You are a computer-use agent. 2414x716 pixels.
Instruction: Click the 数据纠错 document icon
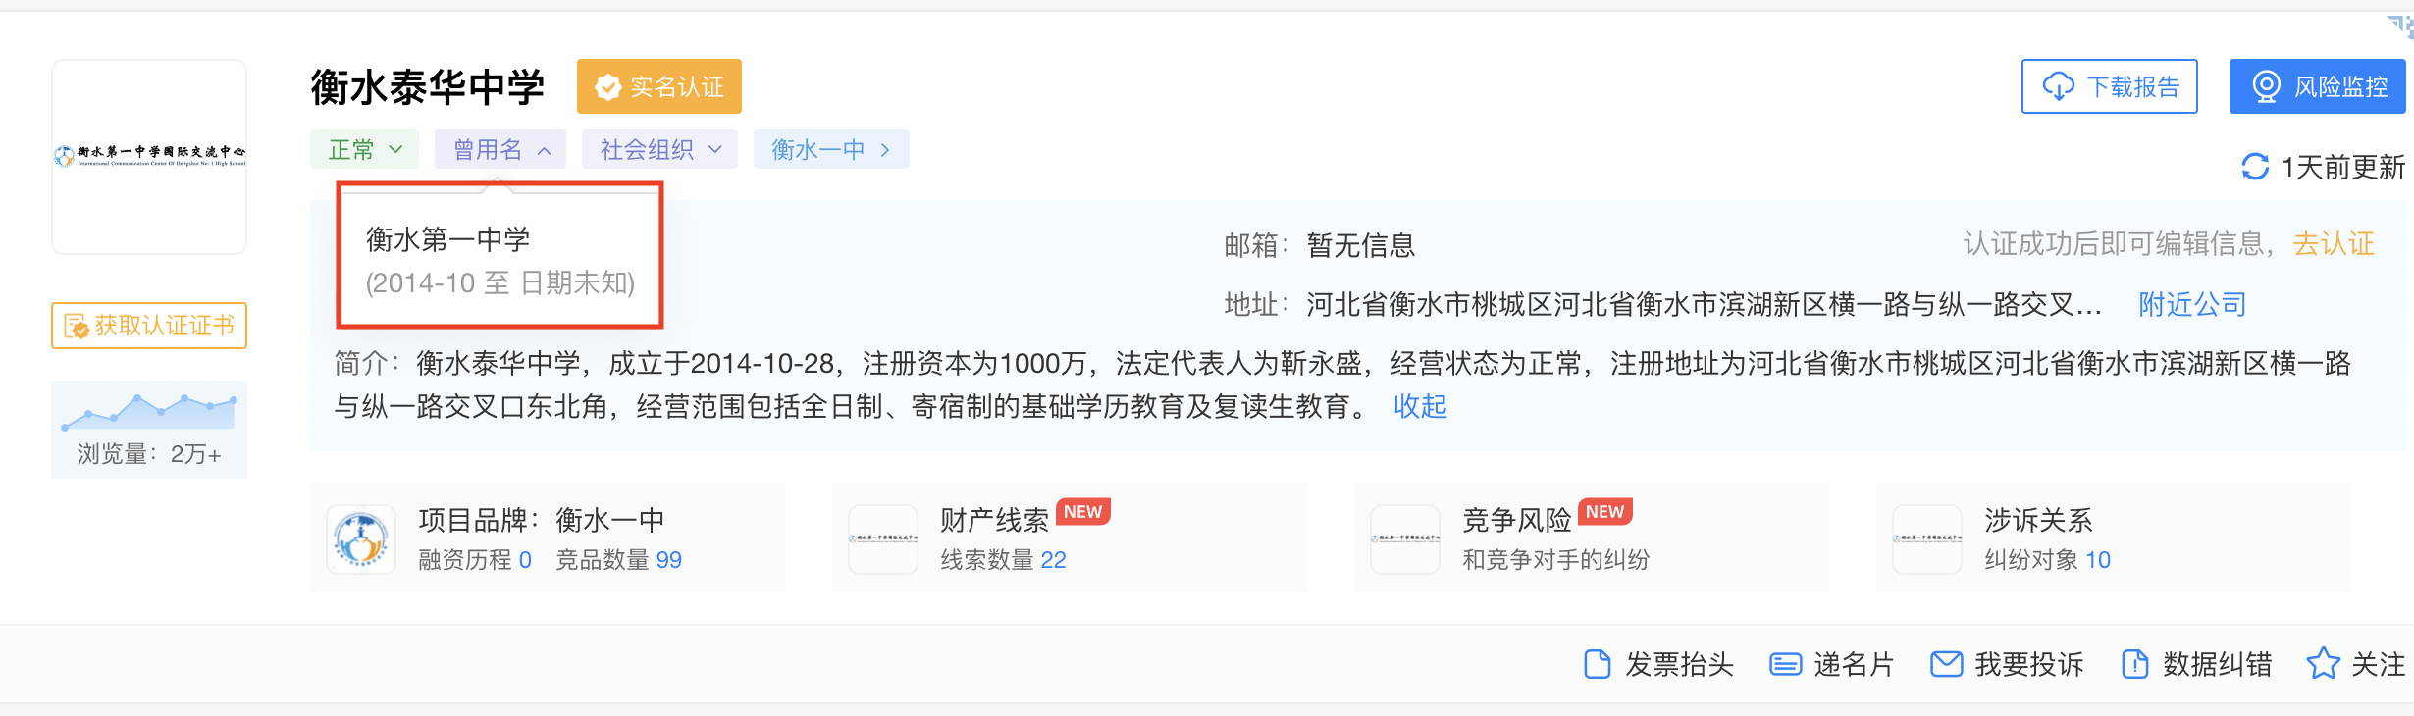[x=2134, y=664]
